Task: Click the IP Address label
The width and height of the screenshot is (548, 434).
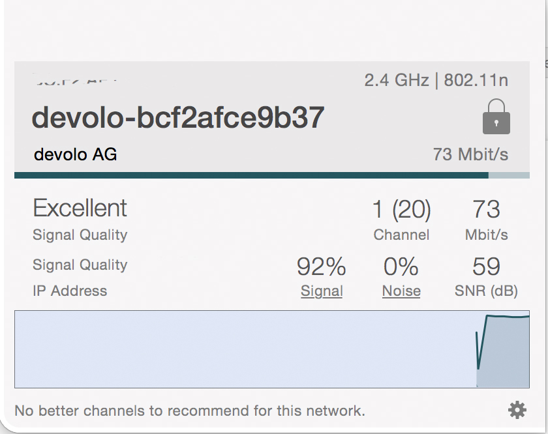Action: [x=70, y=291]
